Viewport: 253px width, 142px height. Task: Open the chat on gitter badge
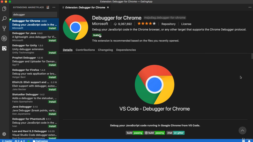[175, 133]
